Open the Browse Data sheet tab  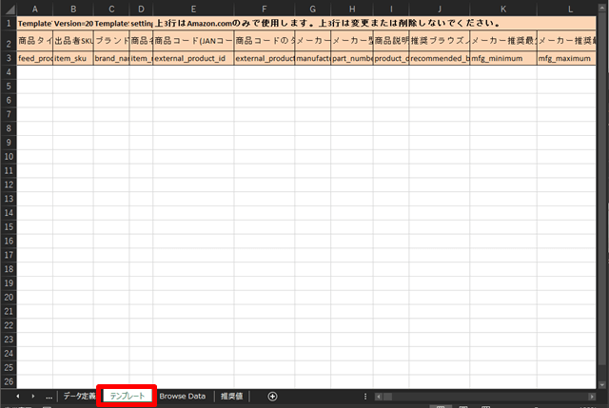[x=182, y=396]
